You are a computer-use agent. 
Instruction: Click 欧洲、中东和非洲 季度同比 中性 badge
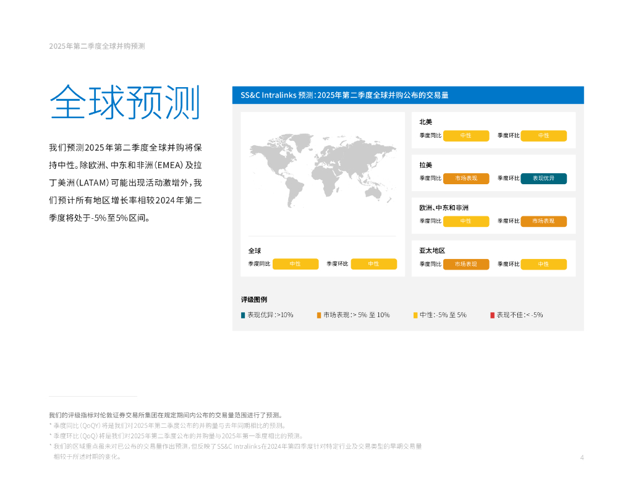click(466, 221)
